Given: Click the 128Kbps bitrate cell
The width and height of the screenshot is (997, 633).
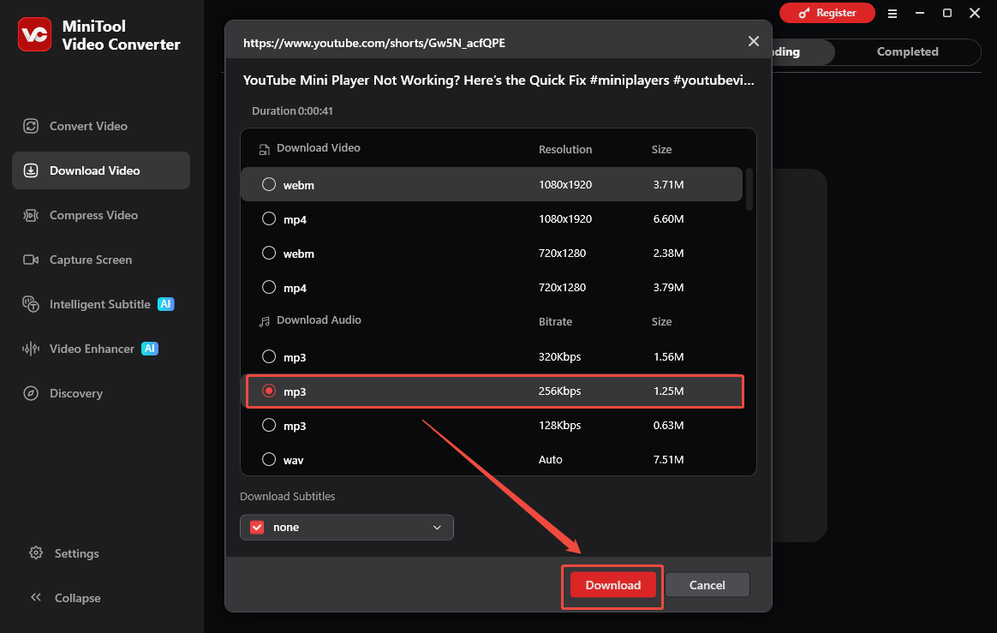Looking at the screenshot, I should coord(559,425).
